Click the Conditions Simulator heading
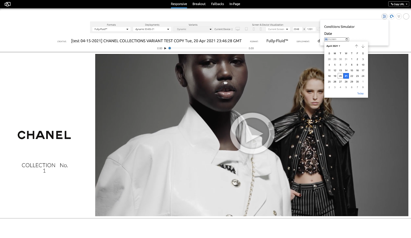The width and height of the screenshot is (411, 238). (x=339, y=27)
